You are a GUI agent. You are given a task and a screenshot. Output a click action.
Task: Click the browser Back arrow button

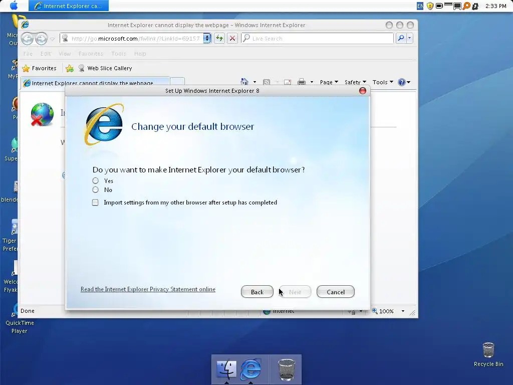(28, 39)
